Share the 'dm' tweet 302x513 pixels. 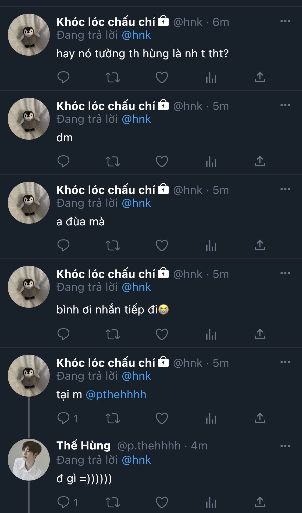pyautogui.click(x=260, y=162)
